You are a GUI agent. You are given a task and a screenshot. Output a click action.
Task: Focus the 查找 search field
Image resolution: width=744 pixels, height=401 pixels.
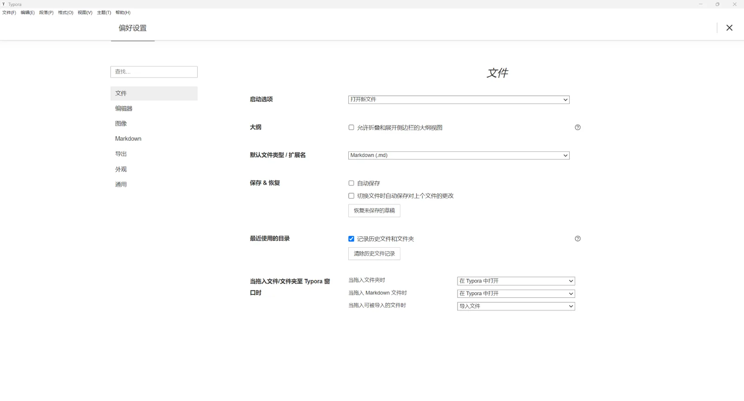154,72
